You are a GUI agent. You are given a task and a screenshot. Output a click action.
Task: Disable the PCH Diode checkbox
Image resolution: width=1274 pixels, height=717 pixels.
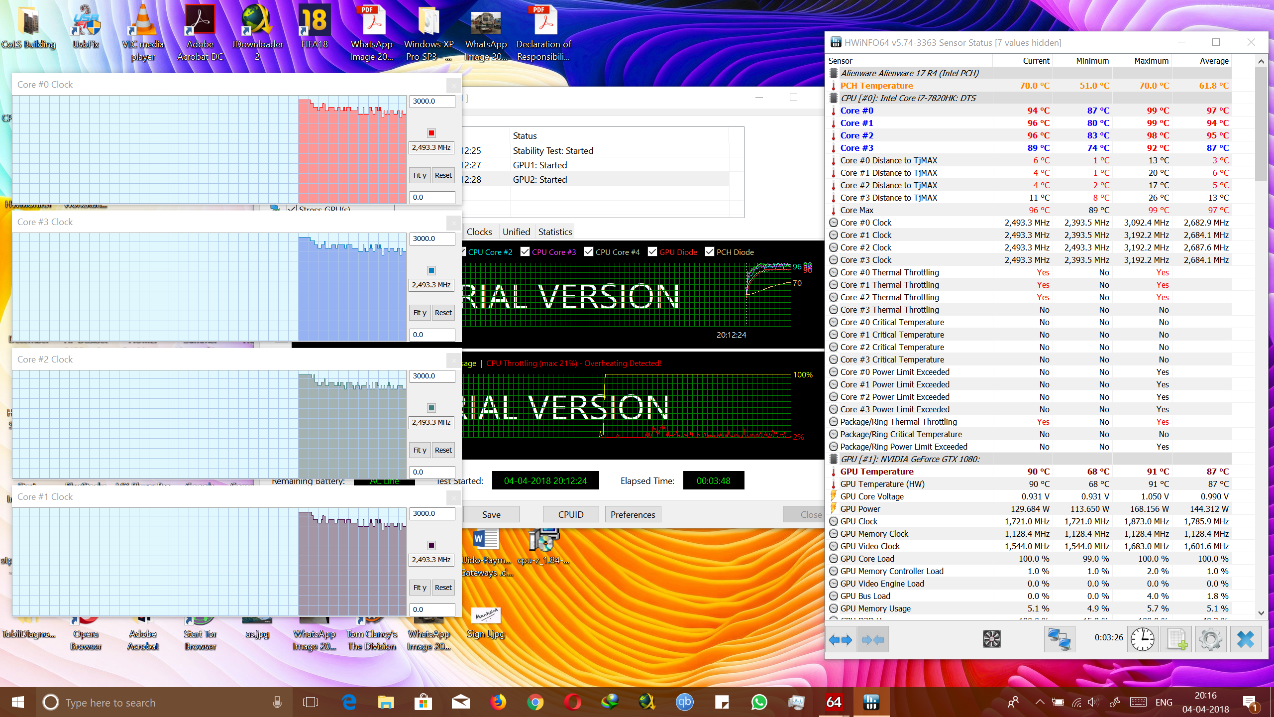[x=710, y=252]
